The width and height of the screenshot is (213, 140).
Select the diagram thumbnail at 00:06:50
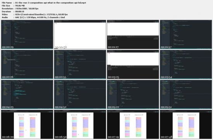click(80, 125)
